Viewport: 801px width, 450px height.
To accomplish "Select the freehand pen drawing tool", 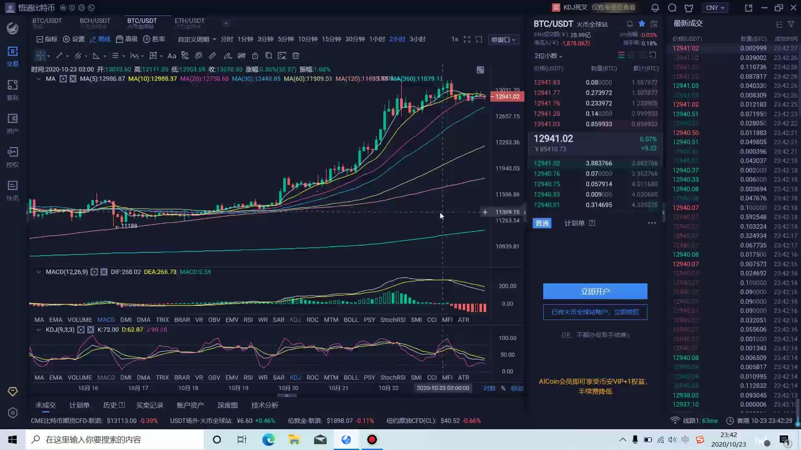I will [x=227, y=55].
